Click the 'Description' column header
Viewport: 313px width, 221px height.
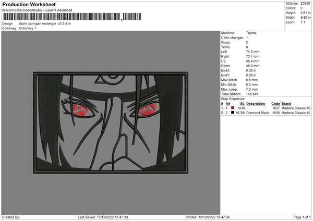click(x=256, y=104)
